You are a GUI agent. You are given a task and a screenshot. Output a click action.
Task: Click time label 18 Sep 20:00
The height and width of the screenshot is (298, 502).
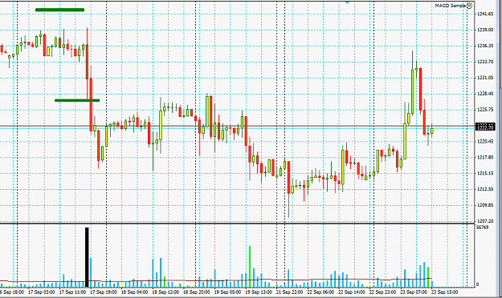pos(196,292)
